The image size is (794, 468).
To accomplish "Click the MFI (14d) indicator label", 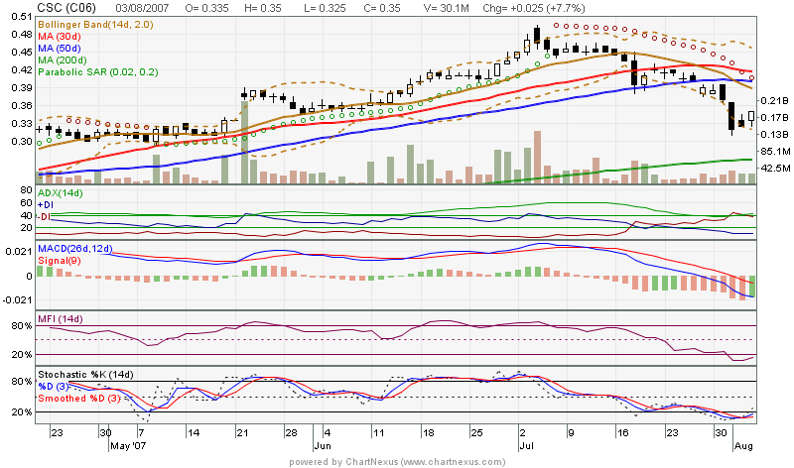I will 58,317.
